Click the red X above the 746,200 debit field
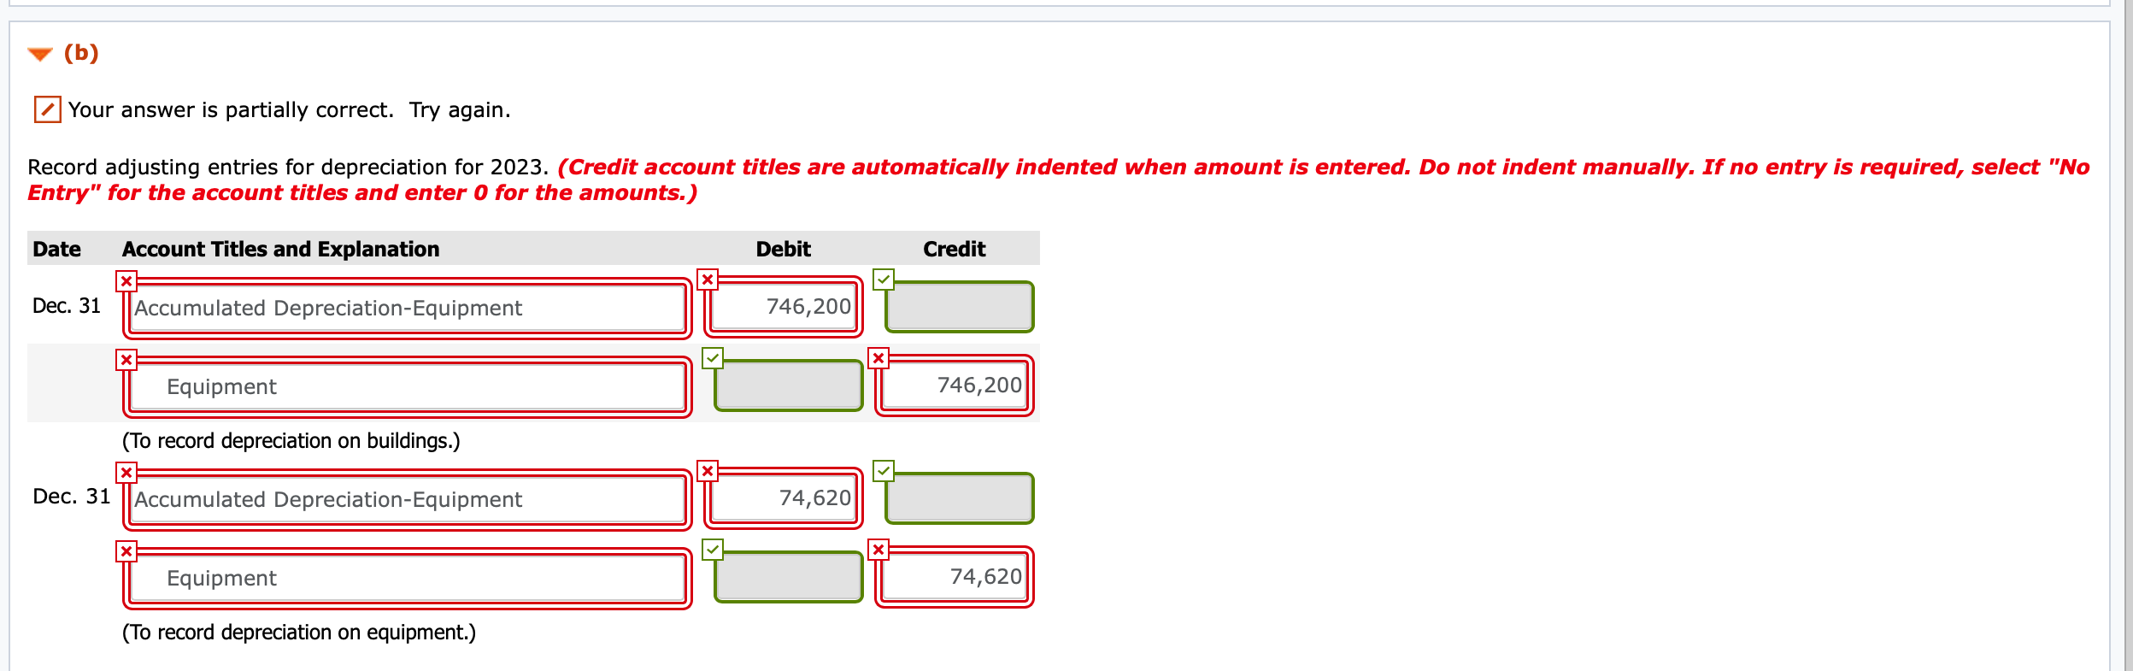This screenshot has width=2133, height=671. (x=709, y=278)
